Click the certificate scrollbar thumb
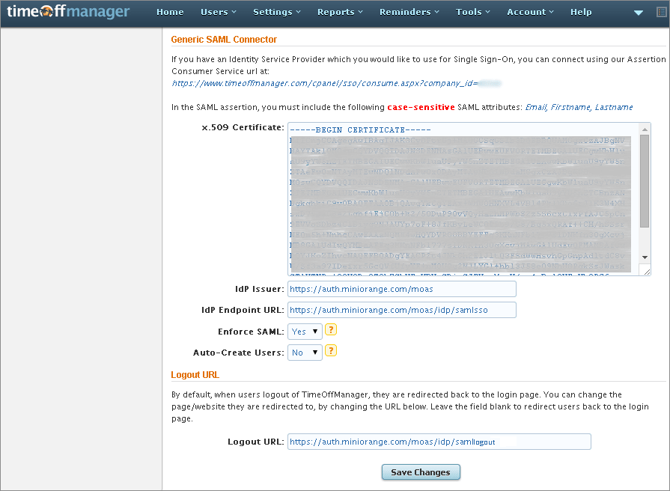Screen dimensions: 670x491 coord(645,181)
